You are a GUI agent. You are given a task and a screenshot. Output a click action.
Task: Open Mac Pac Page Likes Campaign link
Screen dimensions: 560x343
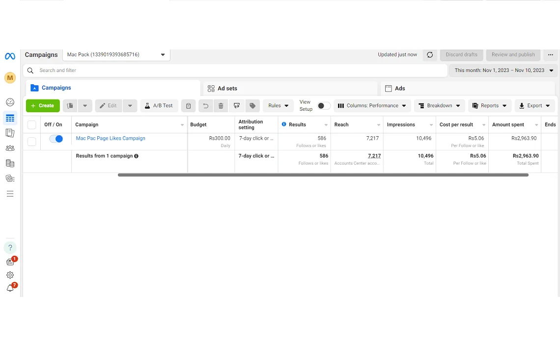tap(111, 139)
